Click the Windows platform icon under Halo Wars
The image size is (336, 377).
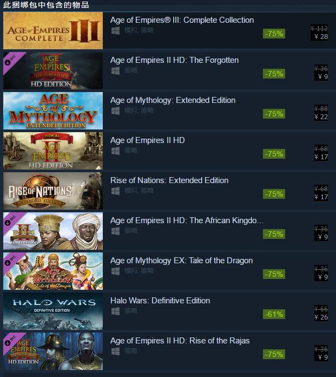click(116, 311)
